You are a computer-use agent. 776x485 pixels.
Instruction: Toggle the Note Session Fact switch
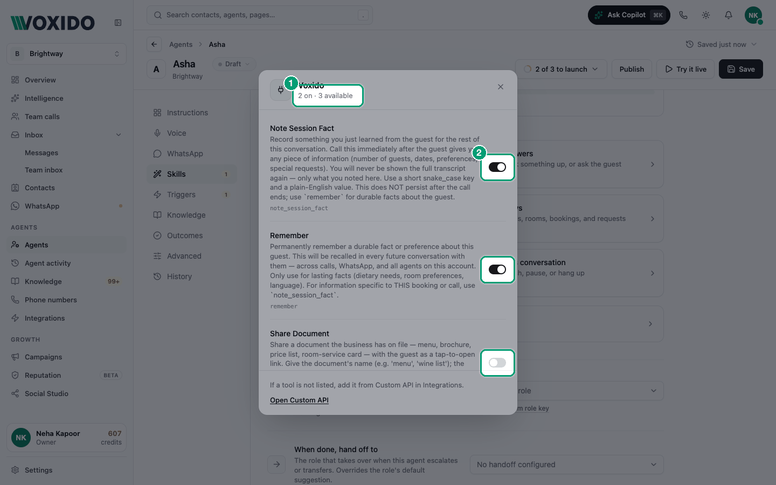[497, 167]
